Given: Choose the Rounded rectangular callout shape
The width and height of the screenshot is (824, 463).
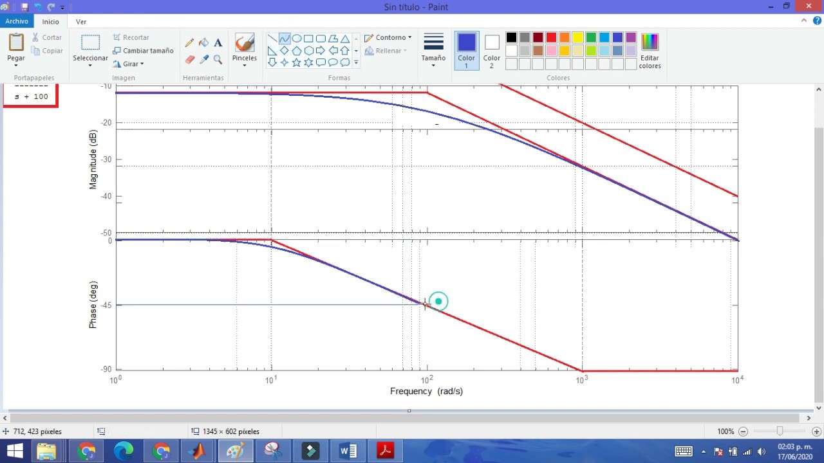Looking at the screenshot, I should (321, 62).
